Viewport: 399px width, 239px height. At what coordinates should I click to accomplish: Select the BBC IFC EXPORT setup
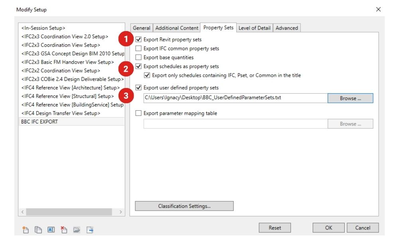point(71,121)
